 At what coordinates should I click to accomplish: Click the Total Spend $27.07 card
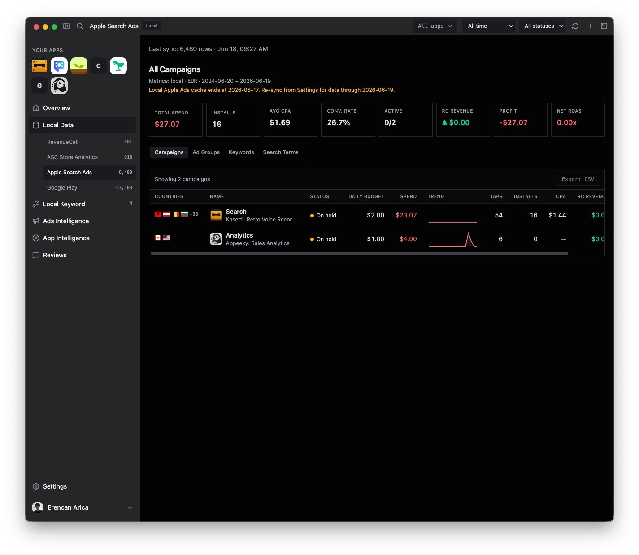pyautogui.click(x=176, y=120)
